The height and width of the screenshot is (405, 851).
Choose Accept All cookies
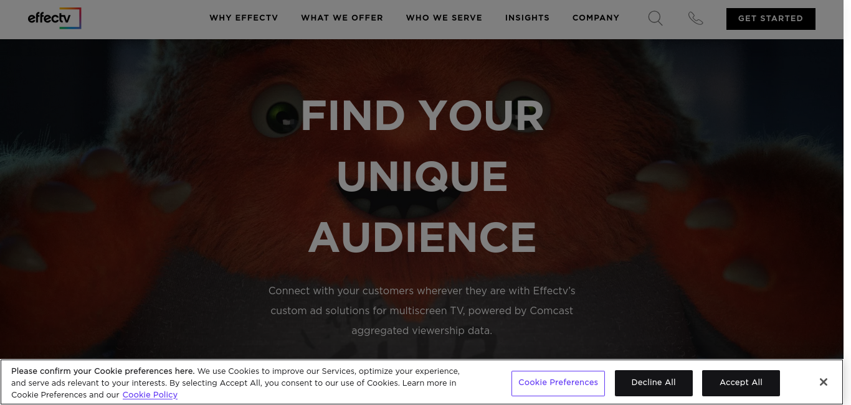click(x=741, y=383)
